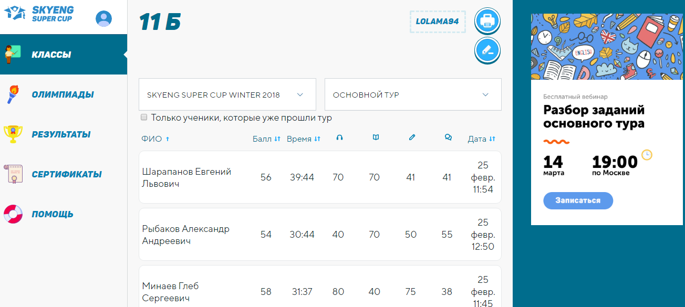Open the Результаты menu section
Image resolution: width=685 pixels, height=307 pixels.
[64, 134]
